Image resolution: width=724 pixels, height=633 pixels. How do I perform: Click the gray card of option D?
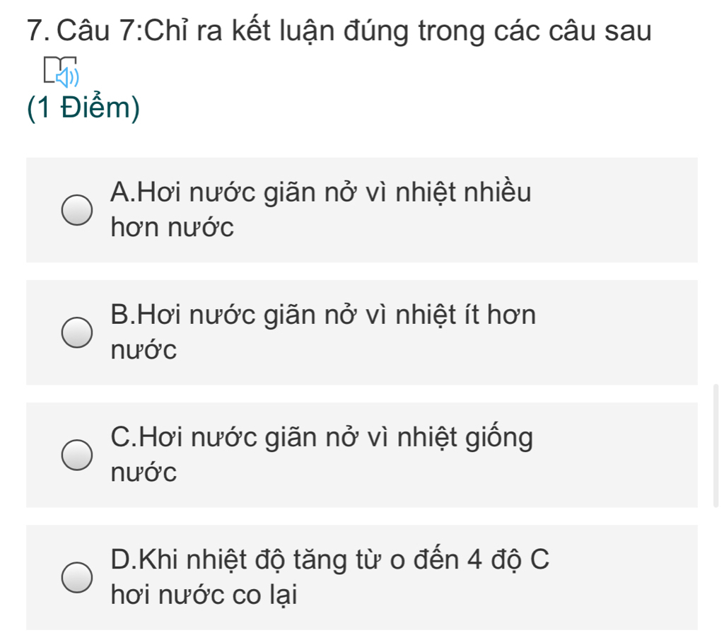(x=362, y=578)
